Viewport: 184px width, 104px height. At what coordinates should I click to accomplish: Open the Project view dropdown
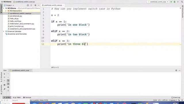click(x=9, y=5)
